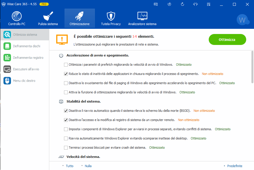The height and width of the screenshot is (170, 254).
Task: Click the Nulla deselect link
Action: coord(88,166)
